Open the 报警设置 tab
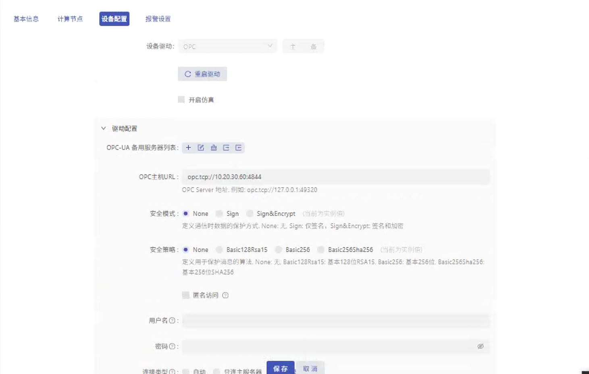The image size is (589, 374). pyautogui.click(x=158, y=19)
